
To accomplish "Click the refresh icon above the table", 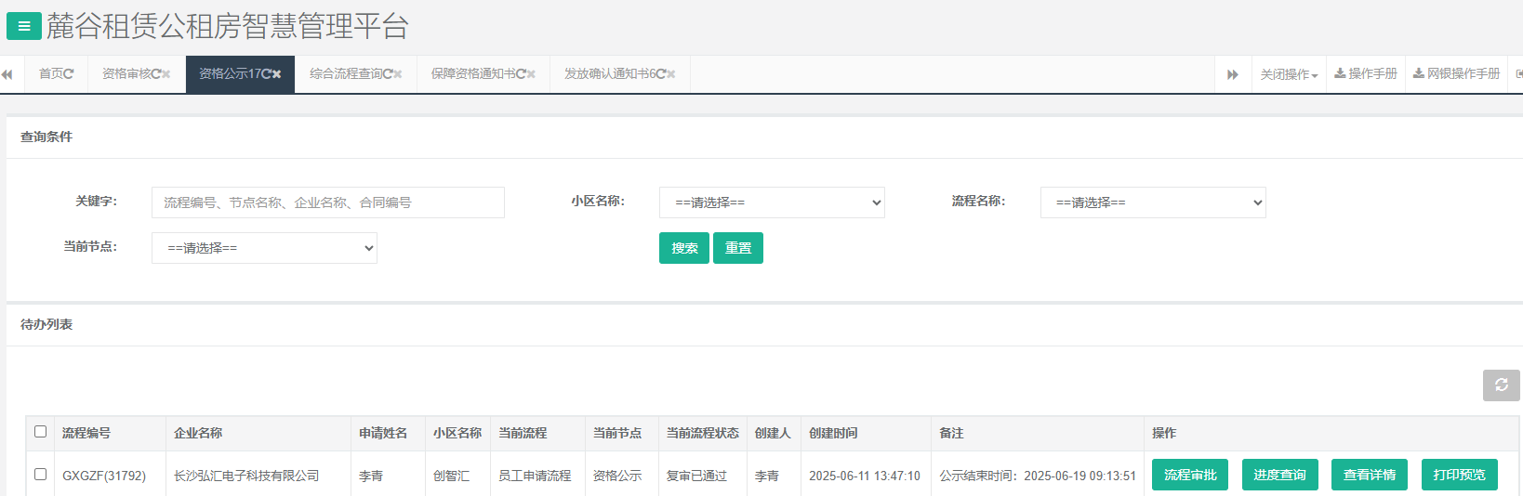I will pyautogui.click(x=1501, y=385).
